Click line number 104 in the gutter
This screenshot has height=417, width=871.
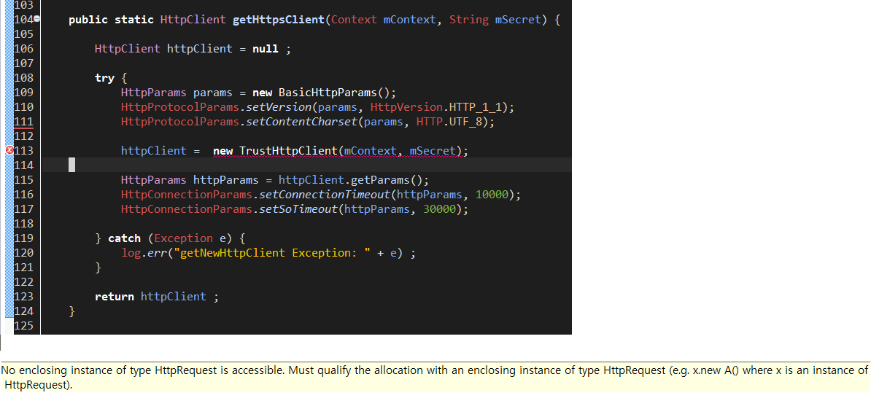pos(23,20)
